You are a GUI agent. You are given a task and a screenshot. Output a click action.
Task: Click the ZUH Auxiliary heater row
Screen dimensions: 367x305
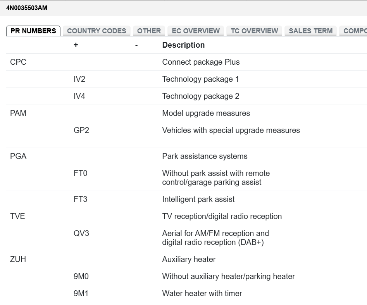coord(186,260)
